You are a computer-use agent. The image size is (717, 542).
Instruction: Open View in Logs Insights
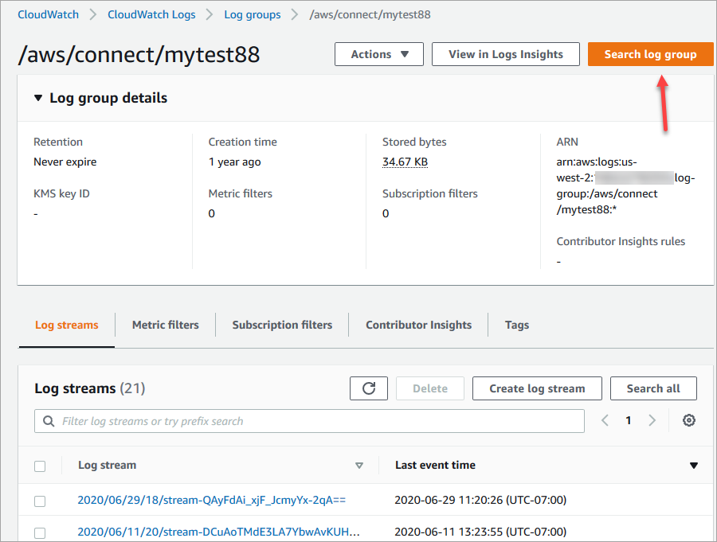coord(505,54)
